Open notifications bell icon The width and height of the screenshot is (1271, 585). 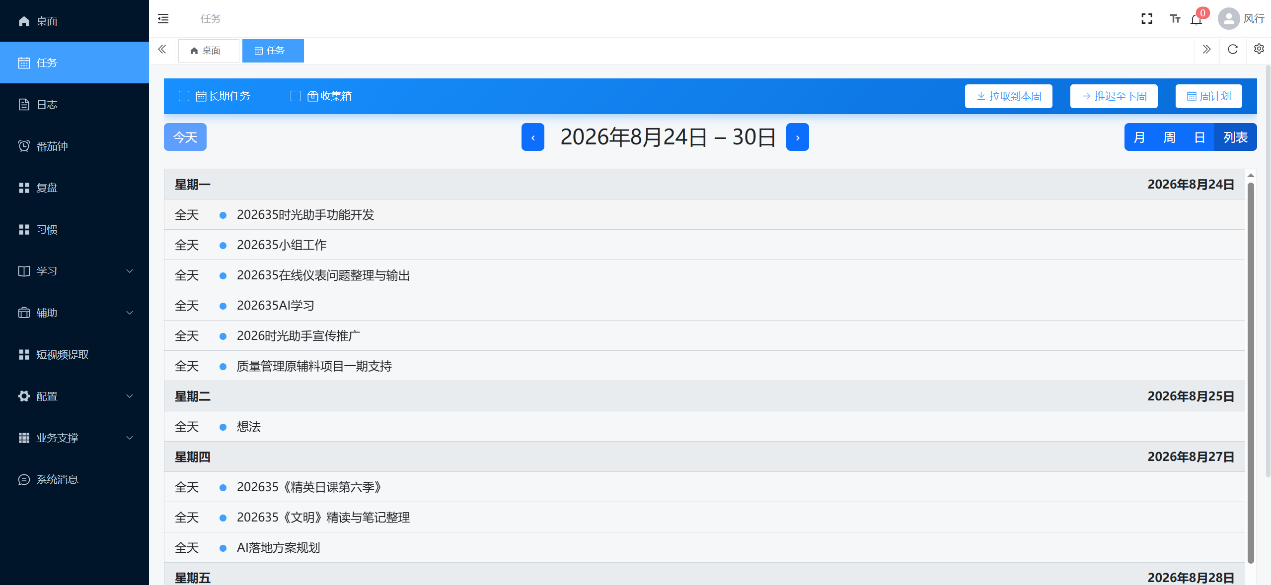(1196, 20)
